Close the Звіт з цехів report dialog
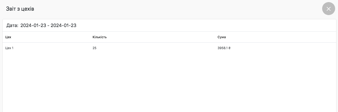This screenshot has height=112, width=338. click(x=328, y=9)
